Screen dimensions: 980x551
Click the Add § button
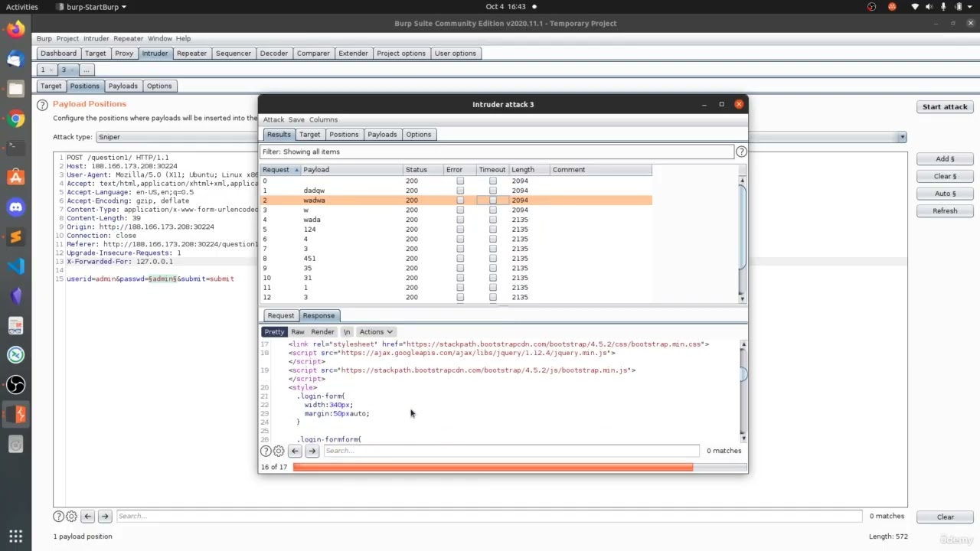945,159
